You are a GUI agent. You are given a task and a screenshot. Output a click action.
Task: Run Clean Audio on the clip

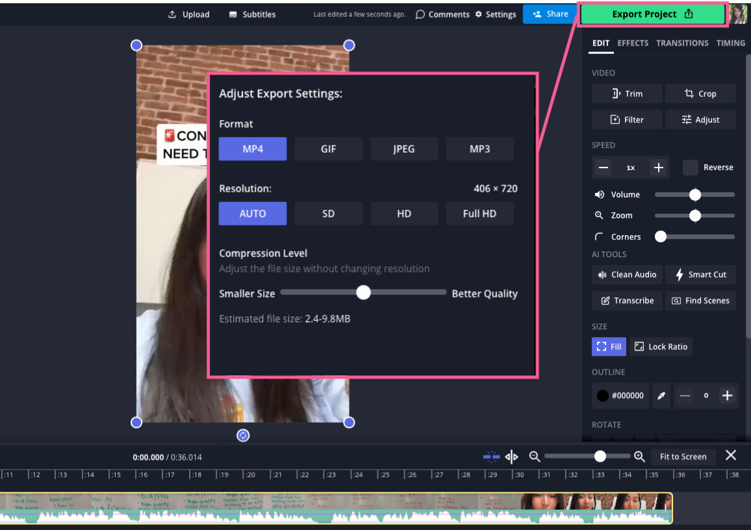point(626,274)
